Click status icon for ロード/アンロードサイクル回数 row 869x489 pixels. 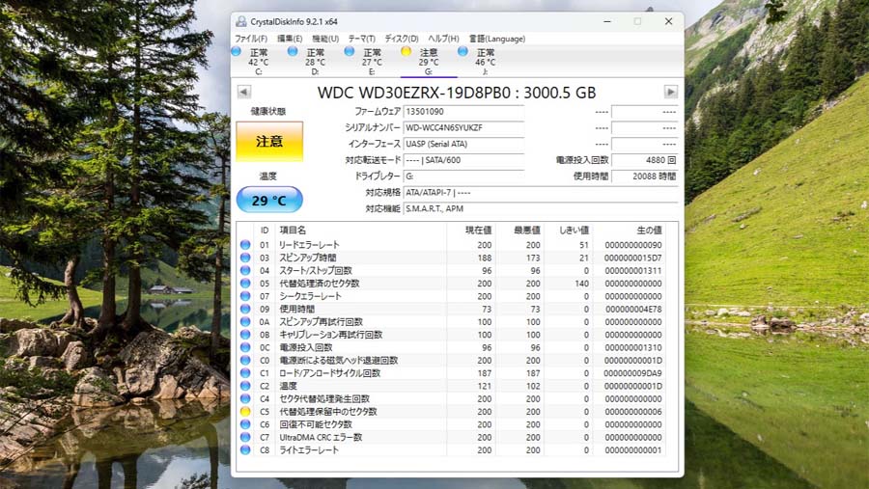click(x=245, y=373)
